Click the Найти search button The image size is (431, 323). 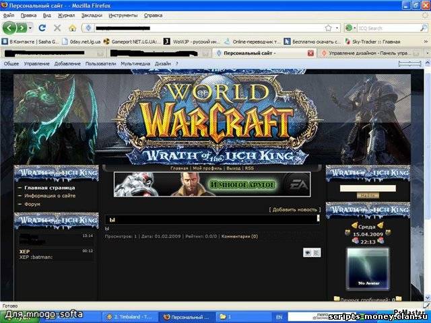367,194
